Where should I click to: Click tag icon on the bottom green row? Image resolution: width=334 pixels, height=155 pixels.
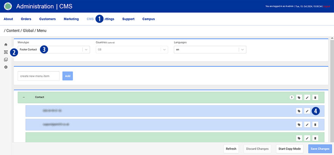pyautogui.click(x=299, y=138)
